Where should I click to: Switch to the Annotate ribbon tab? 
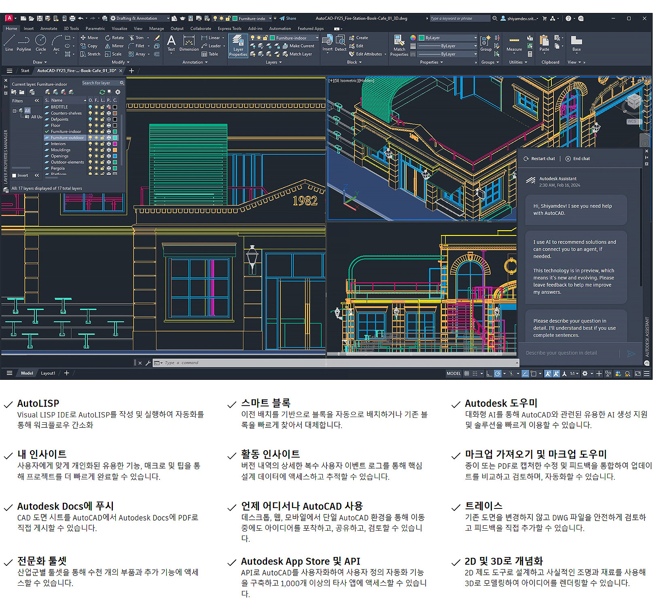[49, 28]
